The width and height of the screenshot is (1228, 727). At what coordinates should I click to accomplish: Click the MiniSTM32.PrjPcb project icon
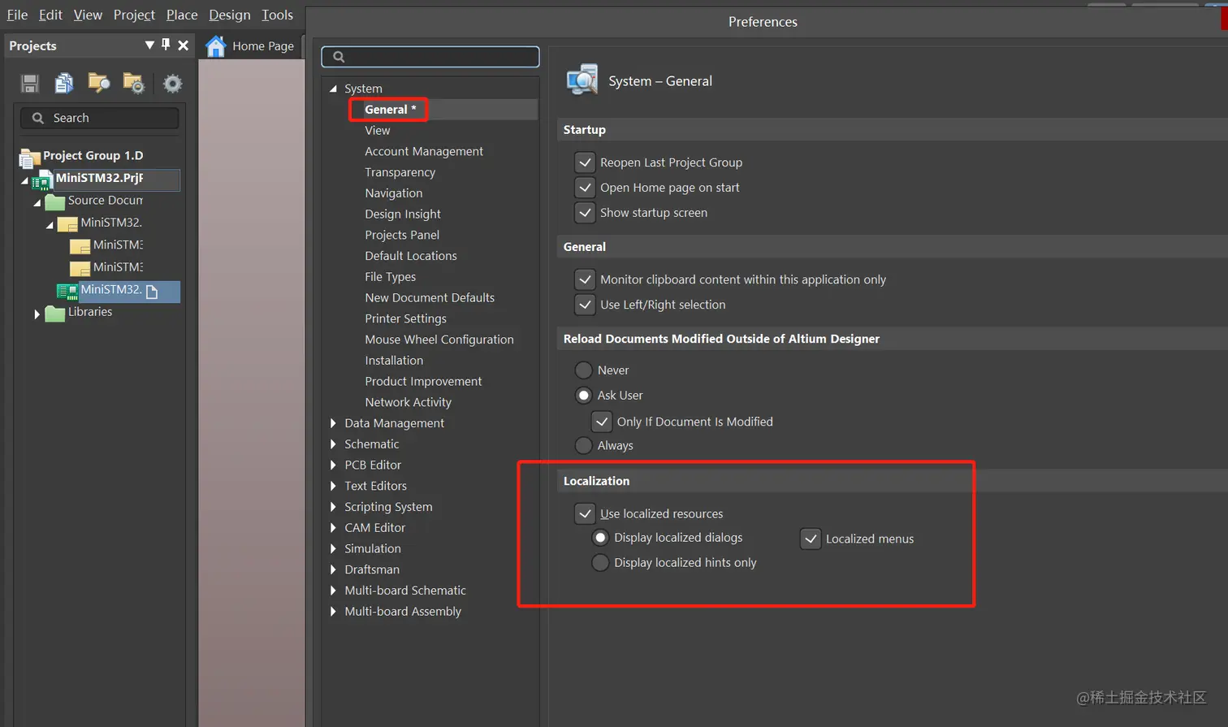(42, 180)
